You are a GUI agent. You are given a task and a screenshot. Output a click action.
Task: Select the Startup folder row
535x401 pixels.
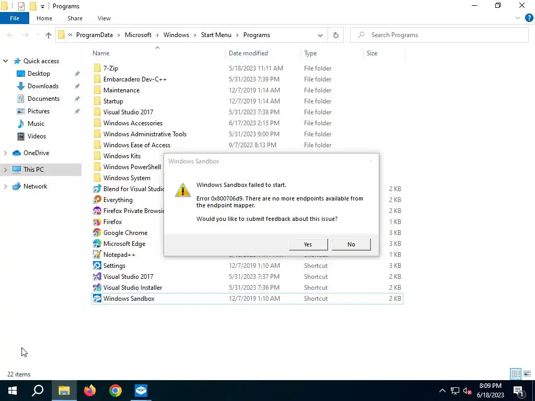pyautogui.click(x=247, y=101)
